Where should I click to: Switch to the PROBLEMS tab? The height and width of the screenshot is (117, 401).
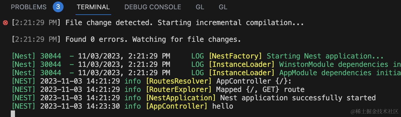[29, 7]
